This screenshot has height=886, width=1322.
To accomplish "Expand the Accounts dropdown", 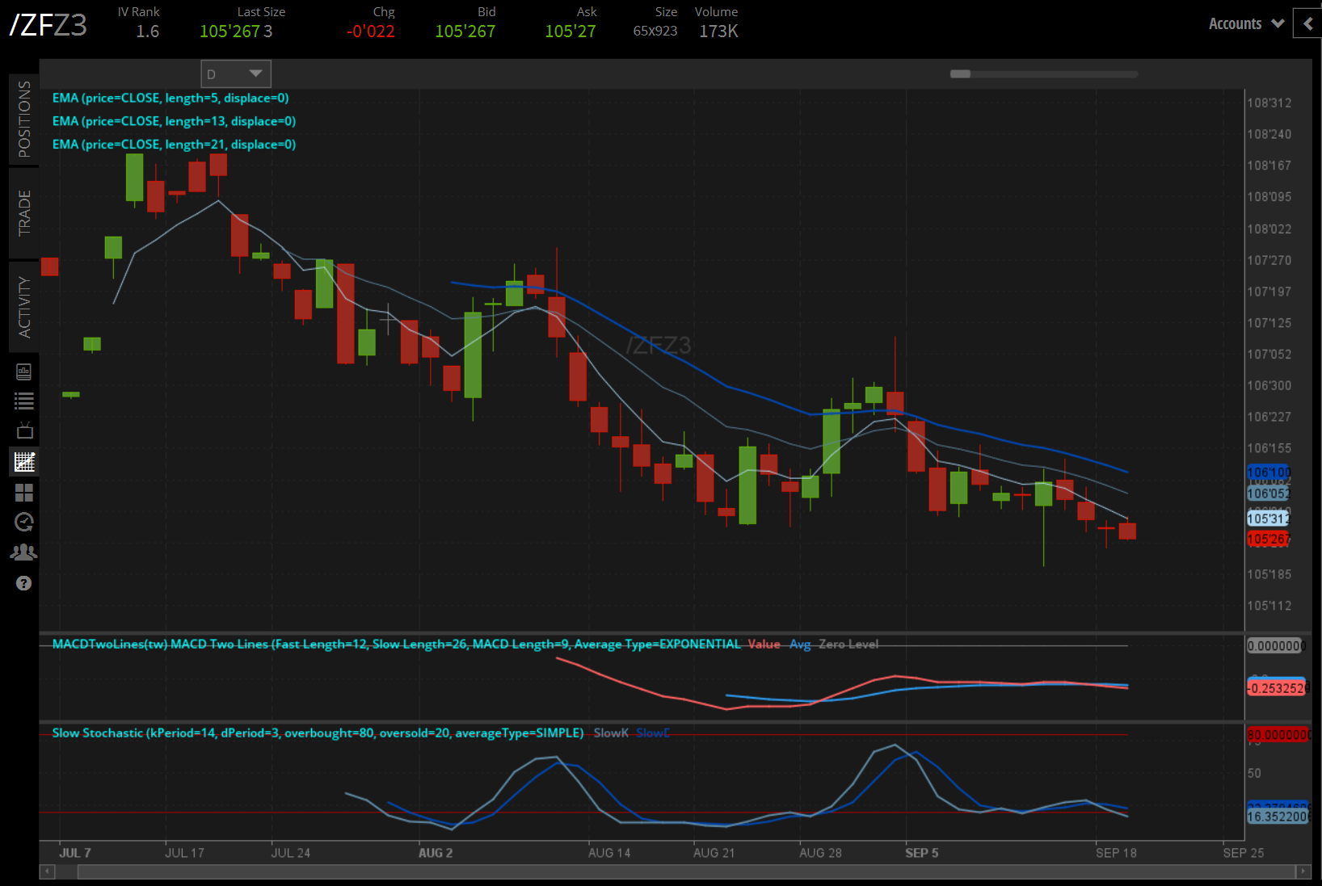I will [x=1245, y=24].
